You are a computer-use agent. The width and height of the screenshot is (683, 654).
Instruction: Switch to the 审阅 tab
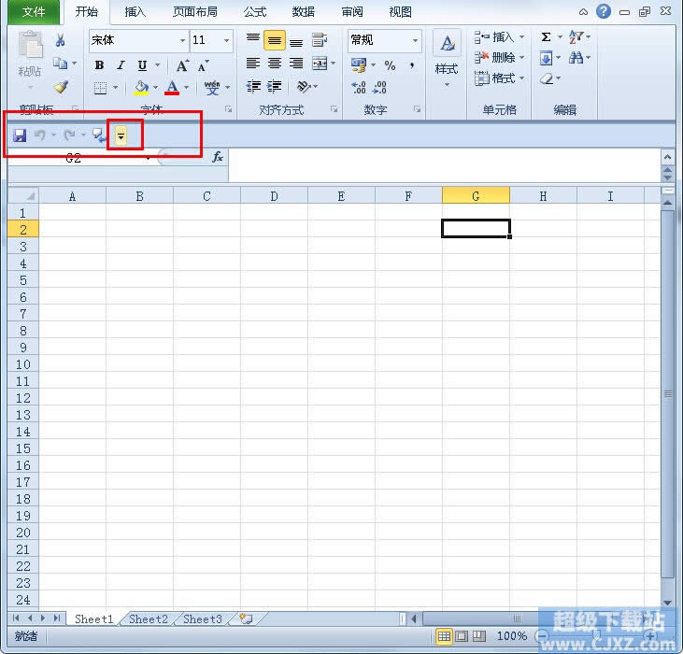pos(352,12)
